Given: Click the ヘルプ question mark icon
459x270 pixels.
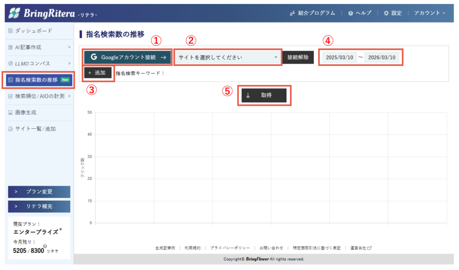Looking at the screenshot, I should [350, 13].
